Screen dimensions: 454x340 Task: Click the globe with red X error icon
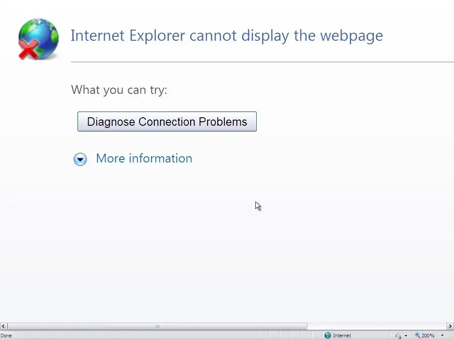(x=38, y=39)
